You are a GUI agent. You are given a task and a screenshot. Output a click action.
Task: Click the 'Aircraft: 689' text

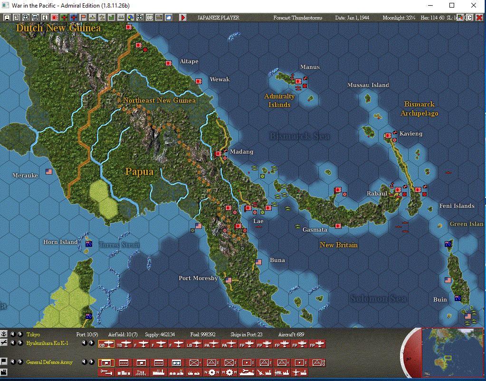(291, 334)
